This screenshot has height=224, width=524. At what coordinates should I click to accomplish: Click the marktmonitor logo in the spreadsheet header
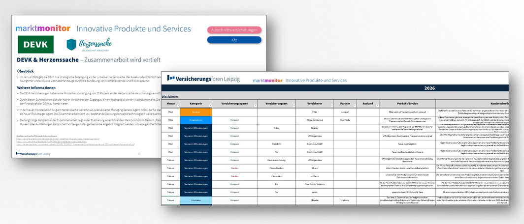(x=268, y=81)
